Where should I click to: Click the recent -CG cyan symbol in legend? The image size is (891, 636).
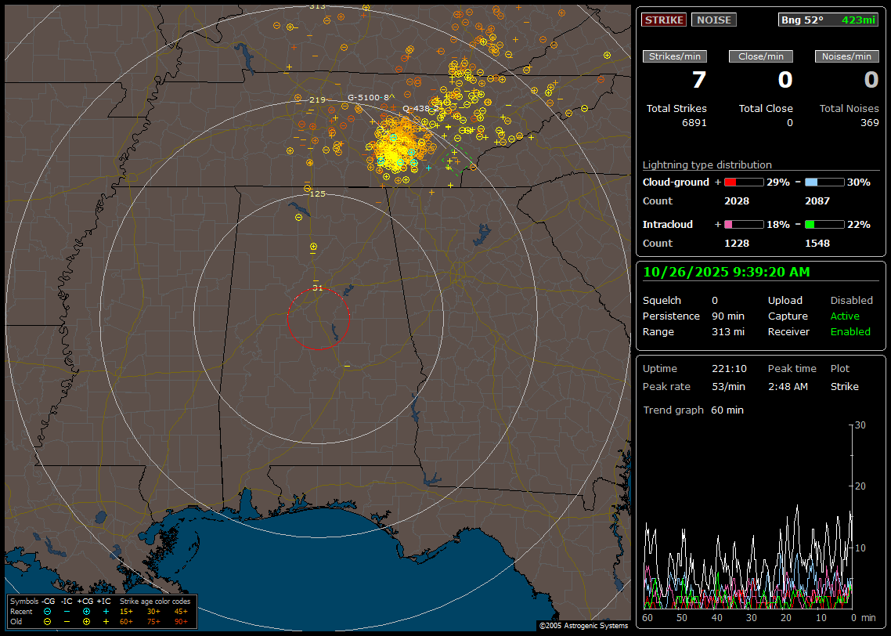tap(47, 611)
